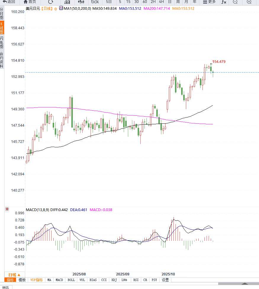The height and width of the screenshot is (289, 259).
Task: Select the 2H timeframe
Action: 153,2
